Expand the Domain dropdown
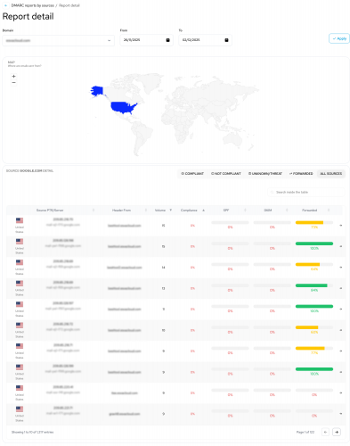Image resolution: width=350 pixels, height=446 pixels. click(x=59, y=40)
